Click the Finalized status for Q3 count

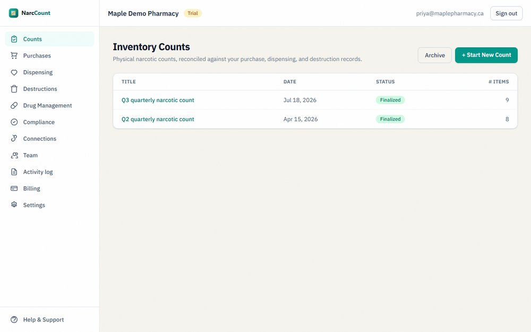click(x=390, y=100)
